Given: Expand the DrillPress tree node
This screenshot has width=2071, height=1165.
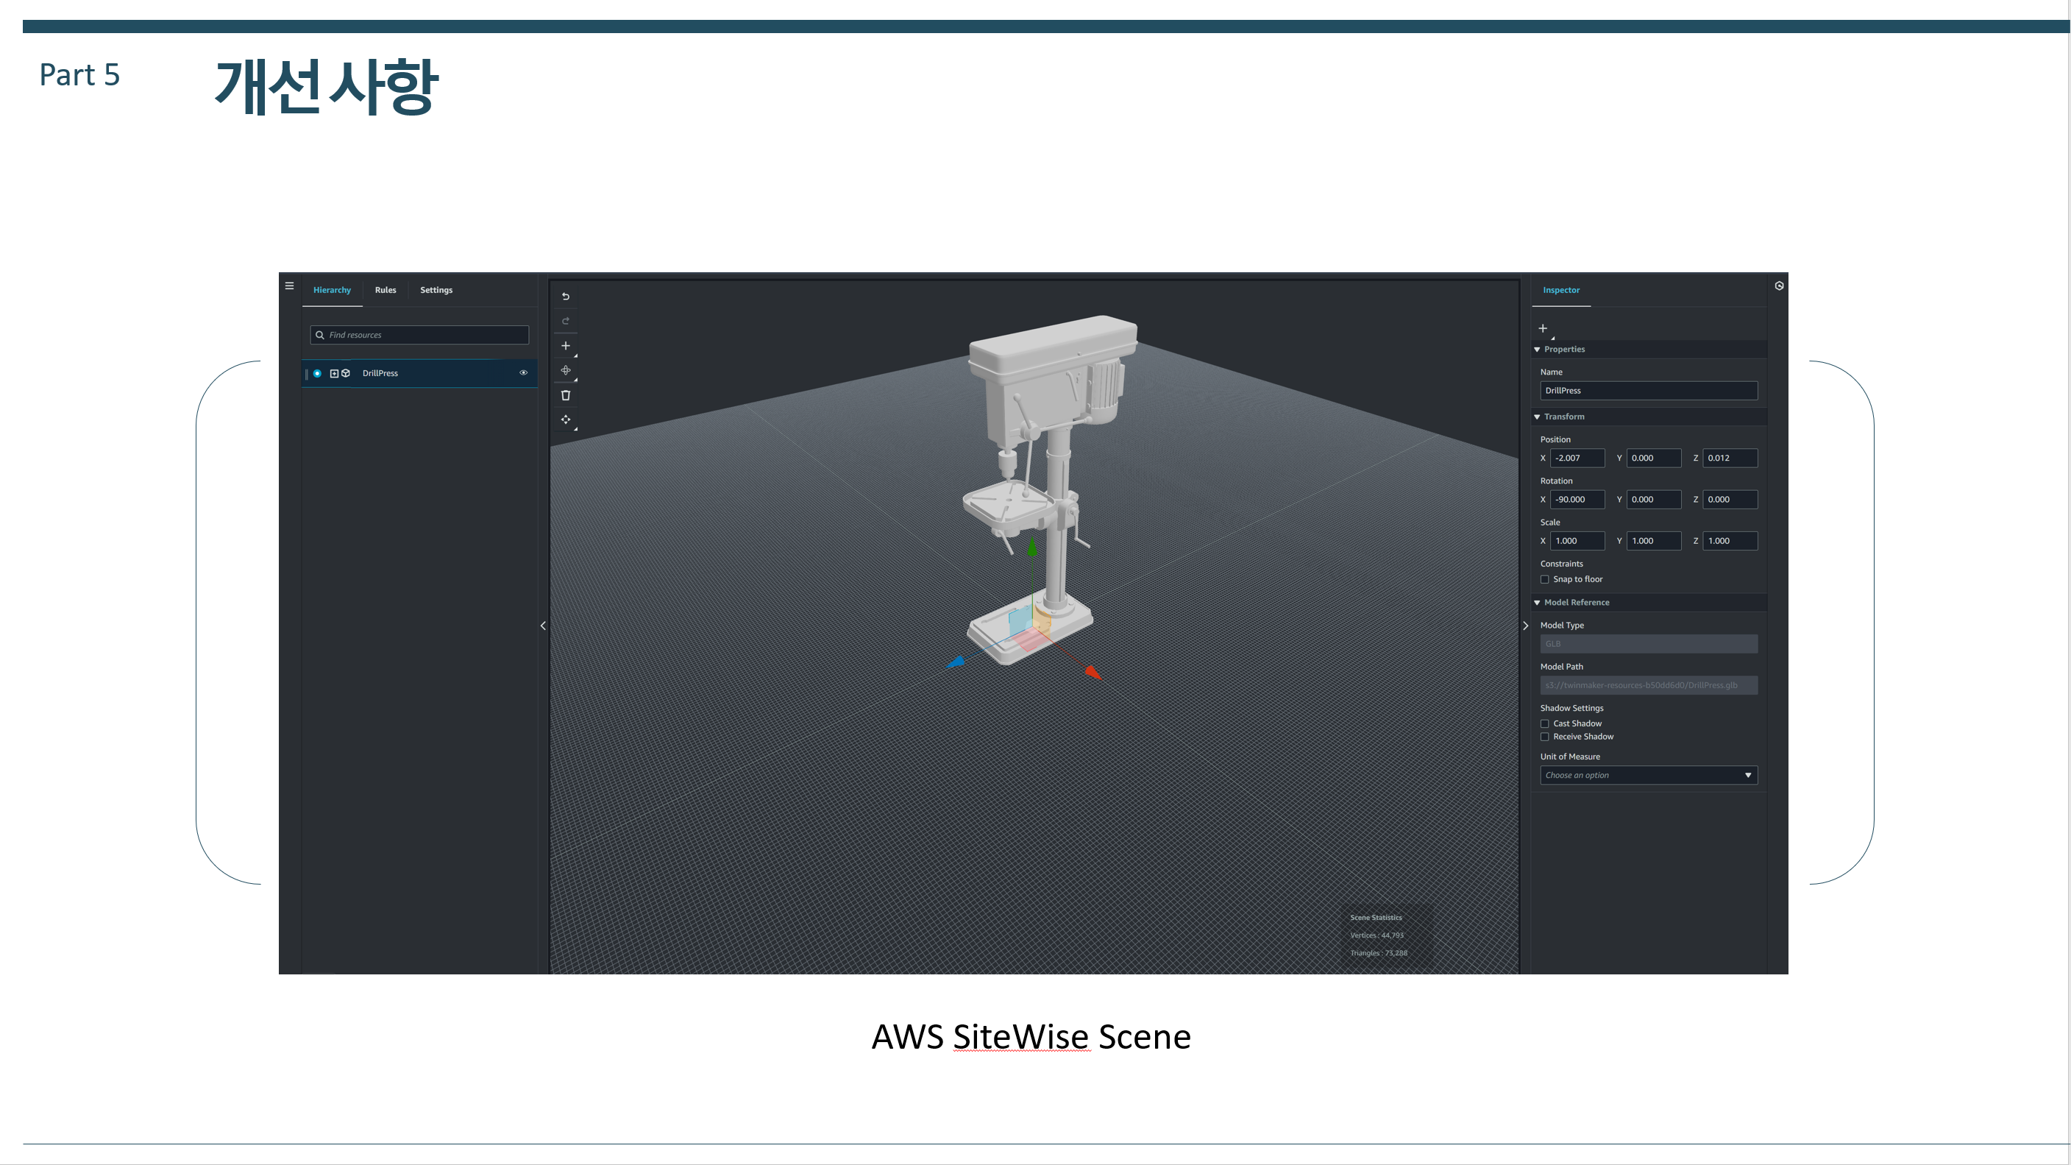Looking at the screenshot, I should 335,373.
